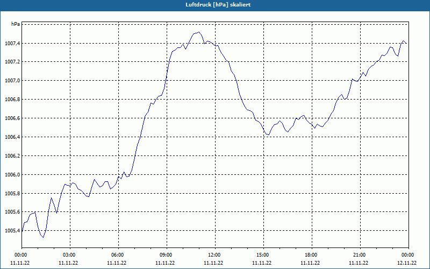Click the 21:00 time label
Viewport: 430px width, 269px height.
click(359, 254)
